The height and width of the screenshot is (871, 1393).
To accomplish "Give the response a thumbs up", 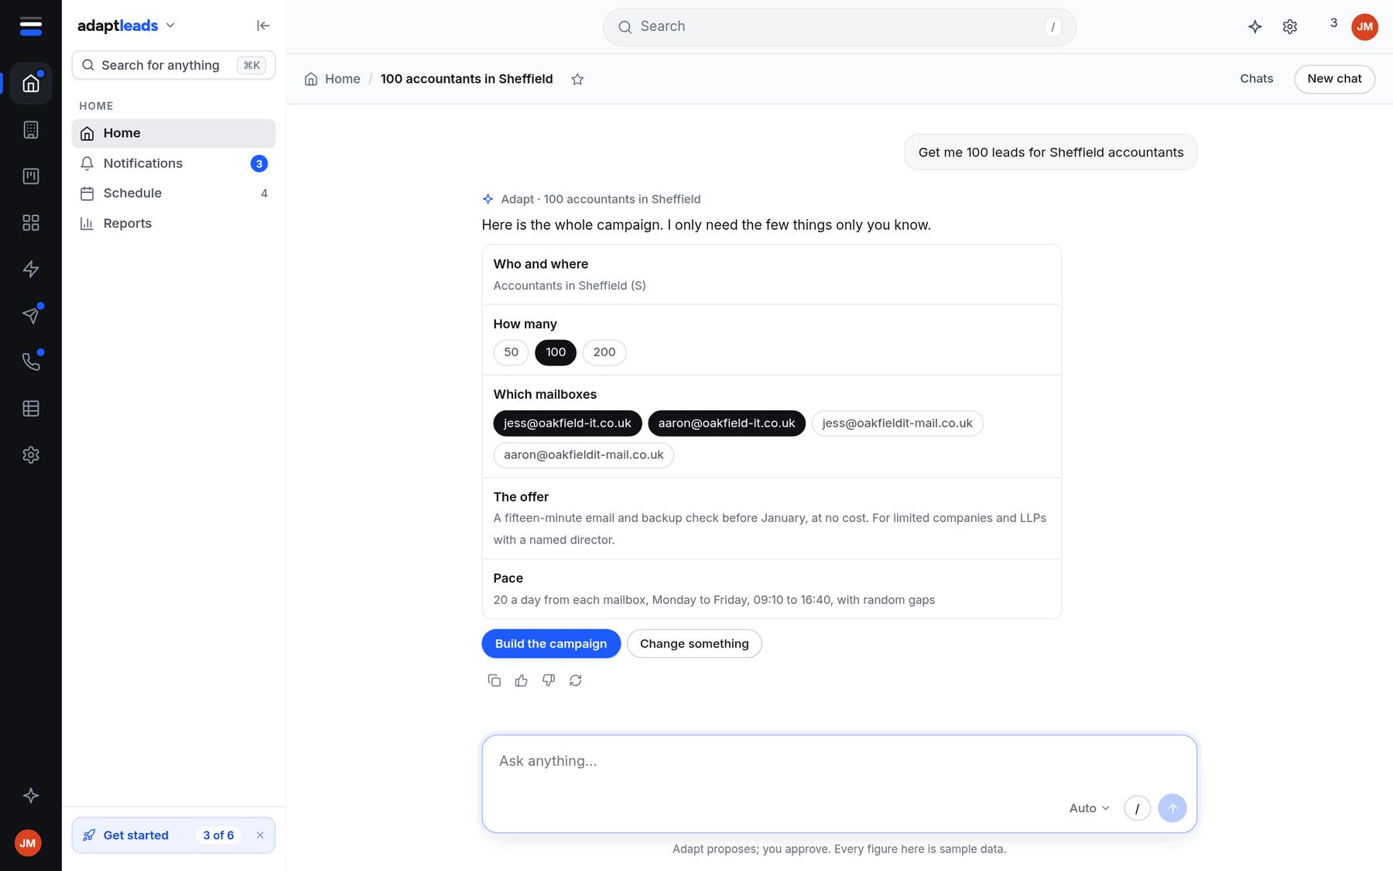I will 522,681.
